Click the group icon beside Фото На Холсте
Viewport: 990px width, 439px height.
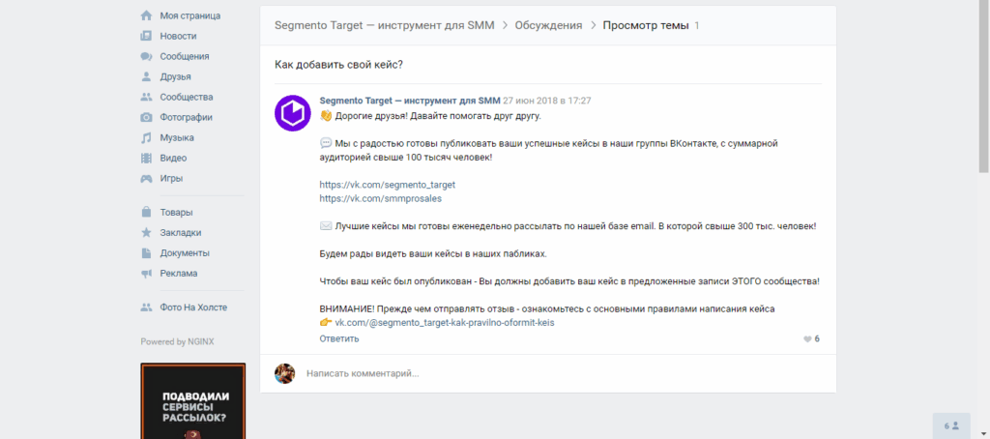click(147, 307)
